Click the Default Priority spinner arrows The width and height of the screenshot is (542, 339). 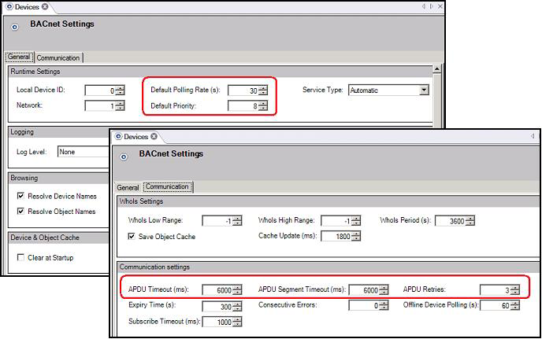(x=263, y=105)
